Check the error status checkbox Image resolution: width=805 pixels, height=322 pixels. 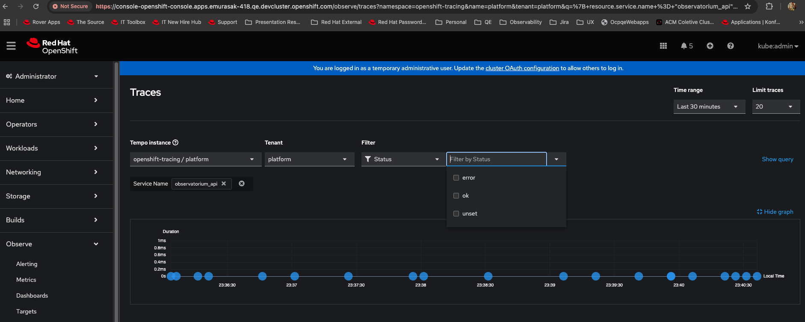(456, 178)
